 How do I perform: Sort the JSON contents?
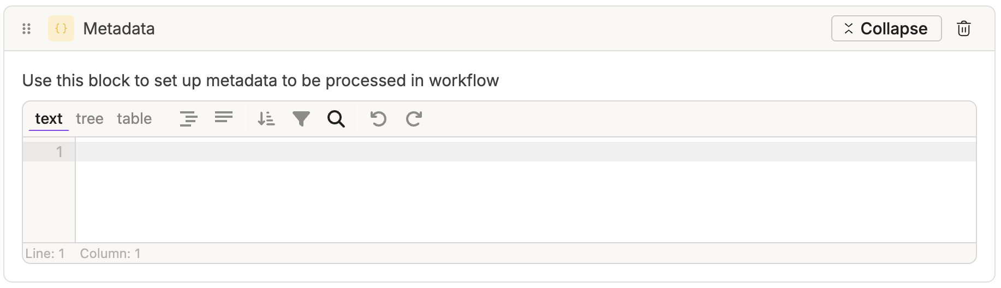tap(266, 118)
